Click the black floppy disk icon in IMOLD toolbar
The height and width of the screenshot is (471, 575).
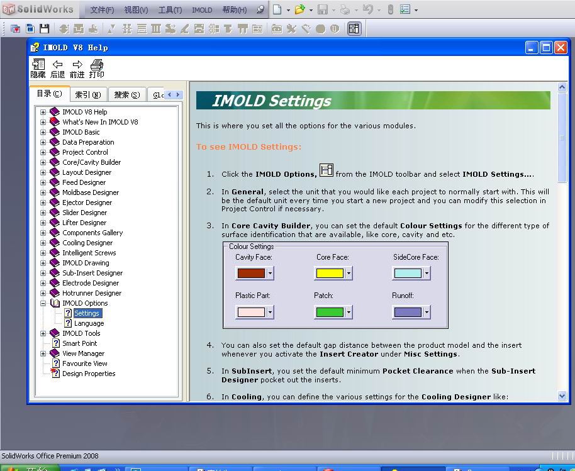coord(45,28)
